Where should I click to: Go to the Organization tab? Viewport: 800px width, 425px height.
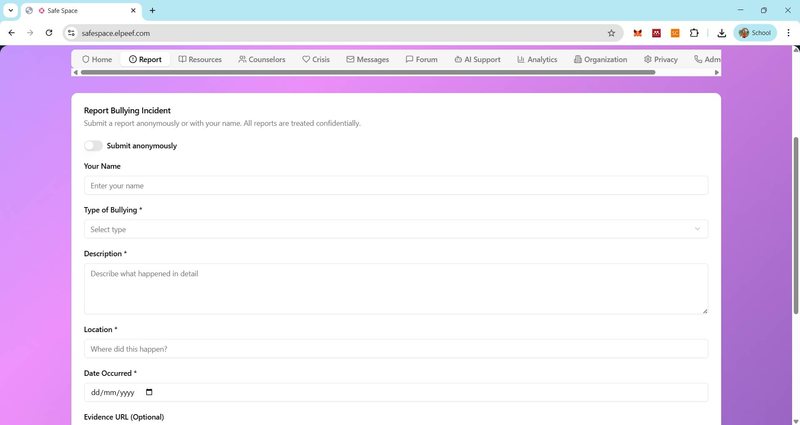click(x=600, y=59)
